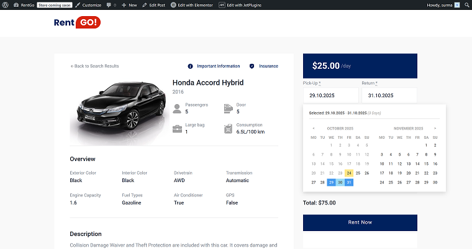
Task: Click the user avatar icon
Action: tap(457, 5)
